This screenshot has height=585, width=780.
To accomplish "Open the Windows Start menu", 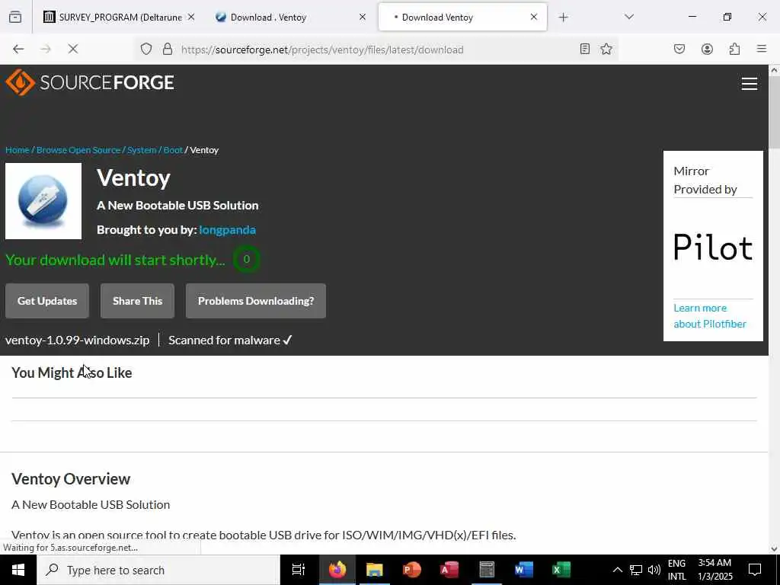I will tap(18, 570).
